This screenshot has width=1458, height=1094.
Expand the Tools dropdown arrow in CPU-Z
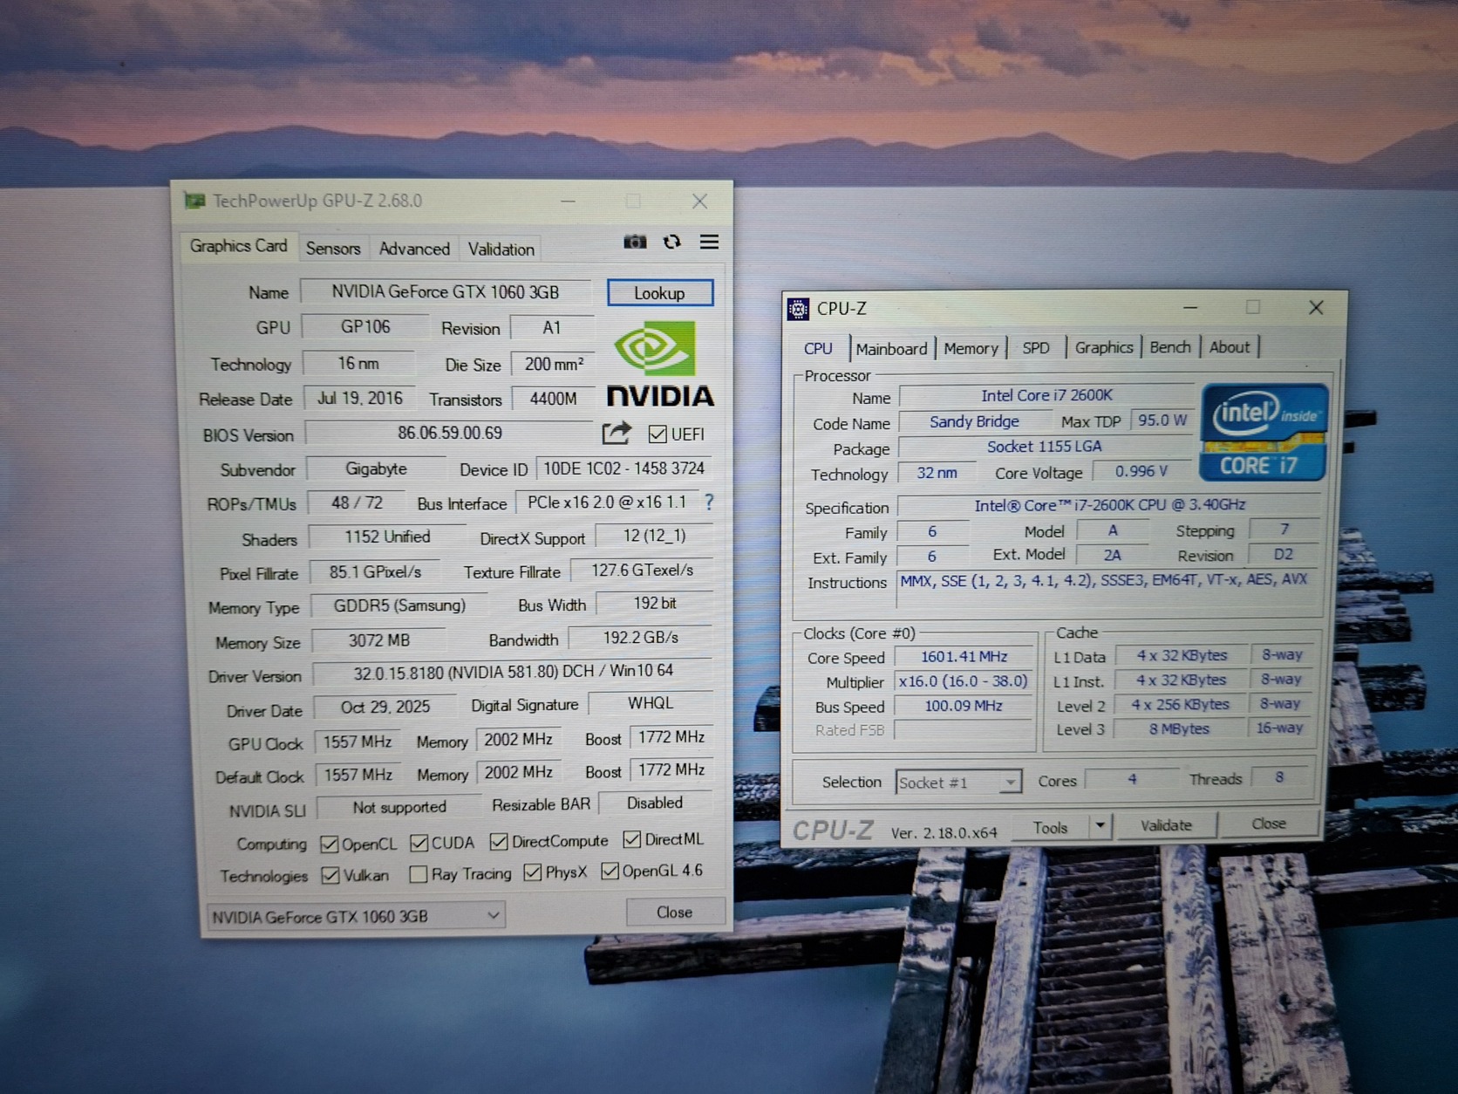point(1100,825)
